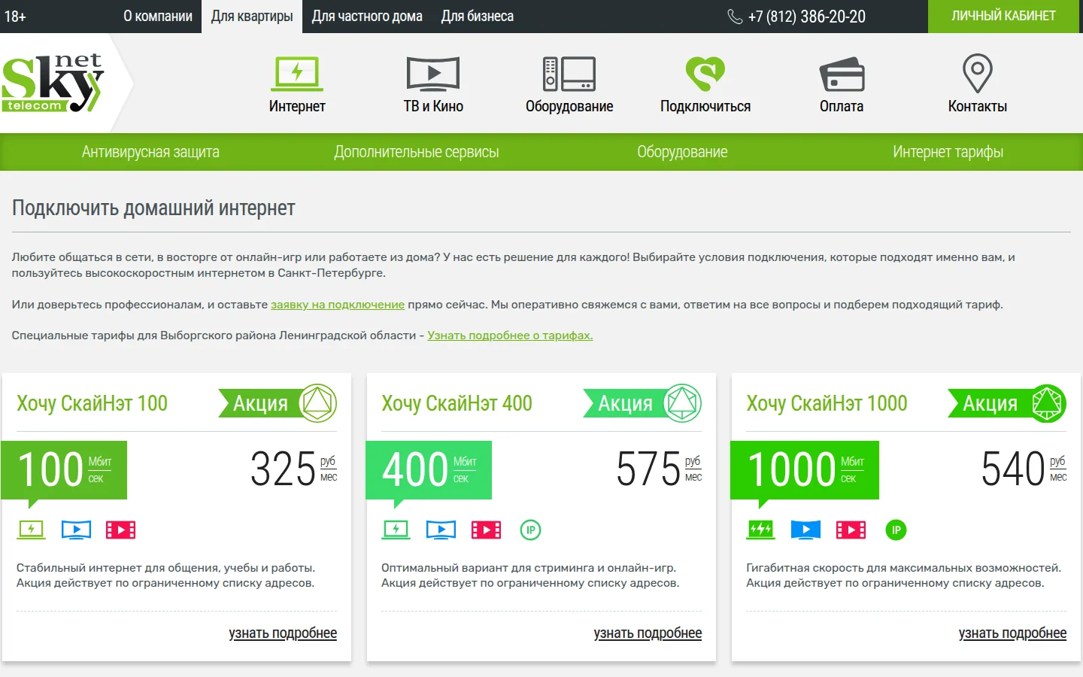
Task: Follow the заявку на подключение link
Action: click(338, 305)
